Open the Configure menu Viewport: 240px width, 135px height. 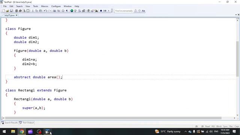(x=56, y=6)
